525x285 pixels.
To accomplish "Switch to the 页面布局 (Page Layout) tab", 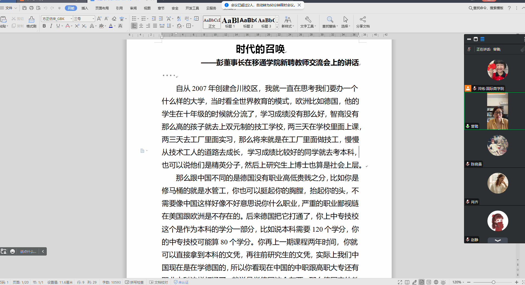I will pos(102,8).
